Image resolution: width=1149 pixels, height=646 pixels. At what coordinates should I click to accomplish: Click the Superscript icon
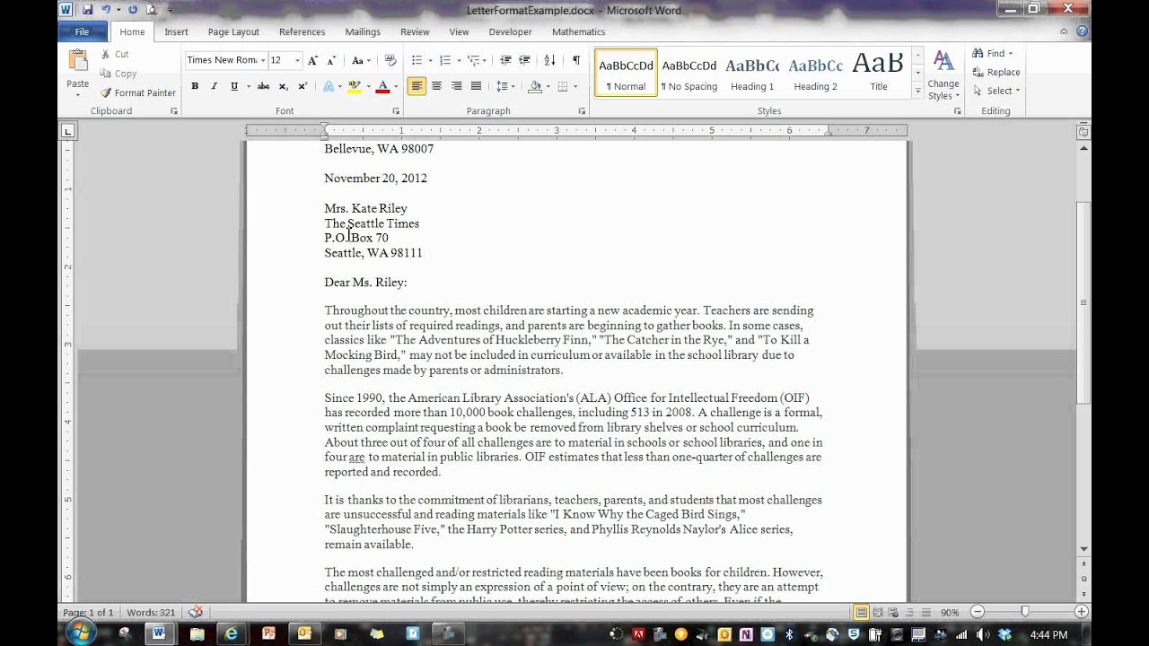point(303,86)
